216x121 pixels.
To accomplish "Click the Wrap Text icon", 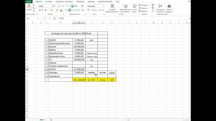I will coord(83,6).
